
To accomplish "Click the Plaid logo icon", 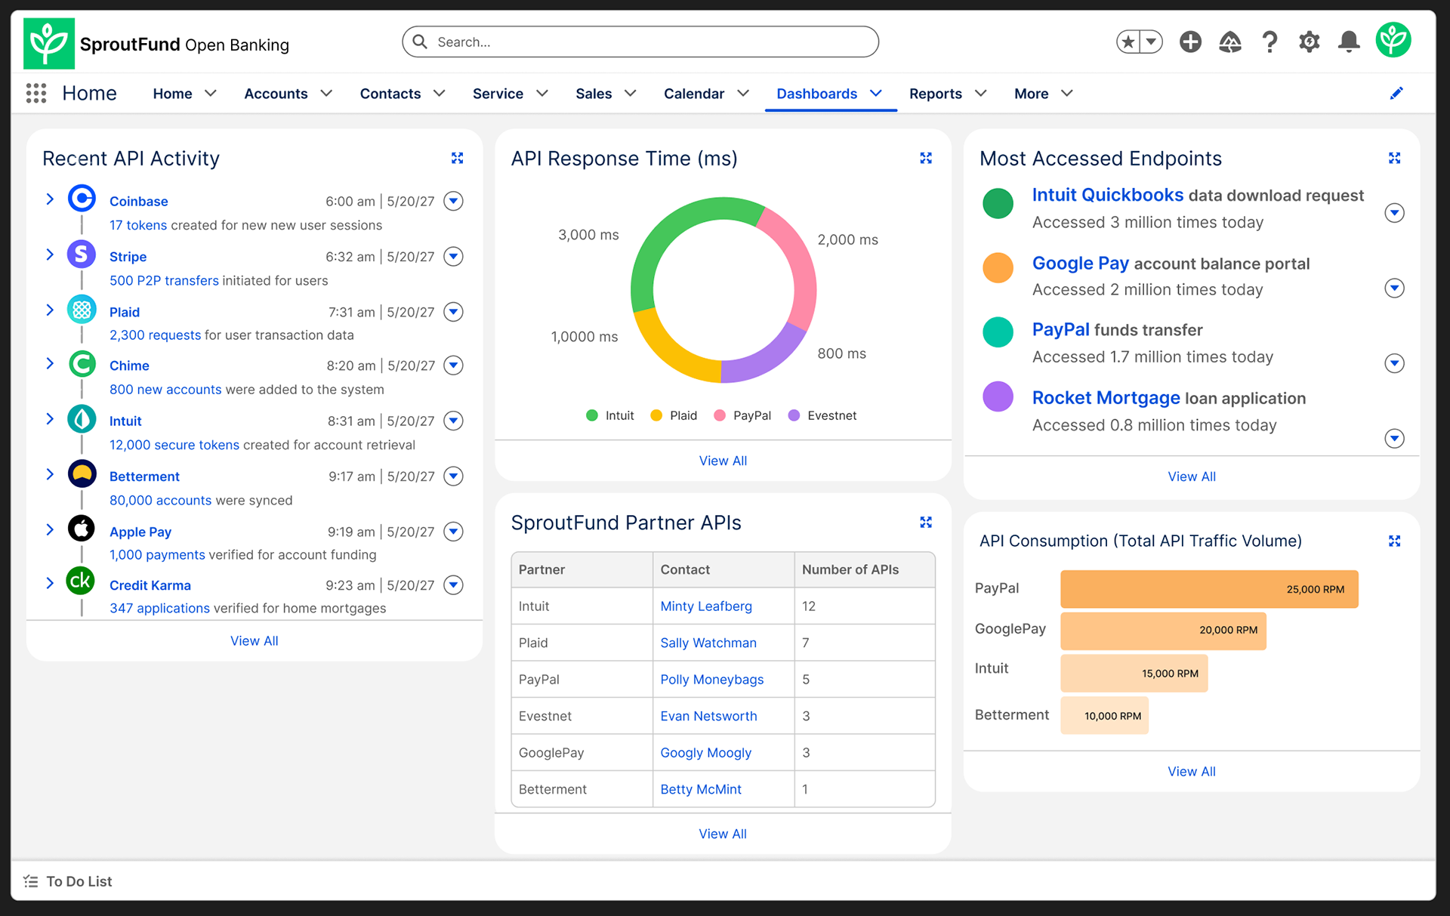I will pyautogui.click(x=82, y=310).
